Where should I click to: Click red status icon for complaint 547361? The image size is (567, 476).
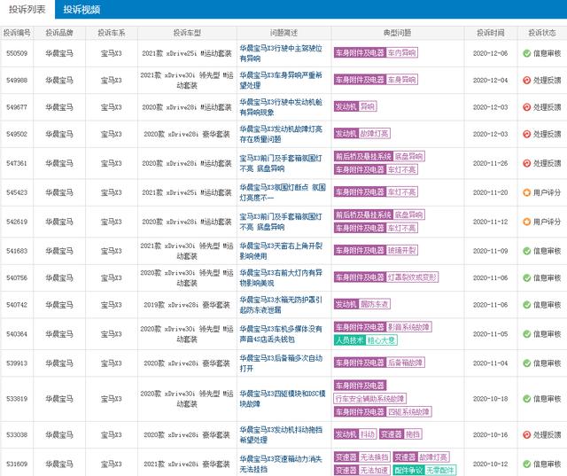tap(526, 163)
